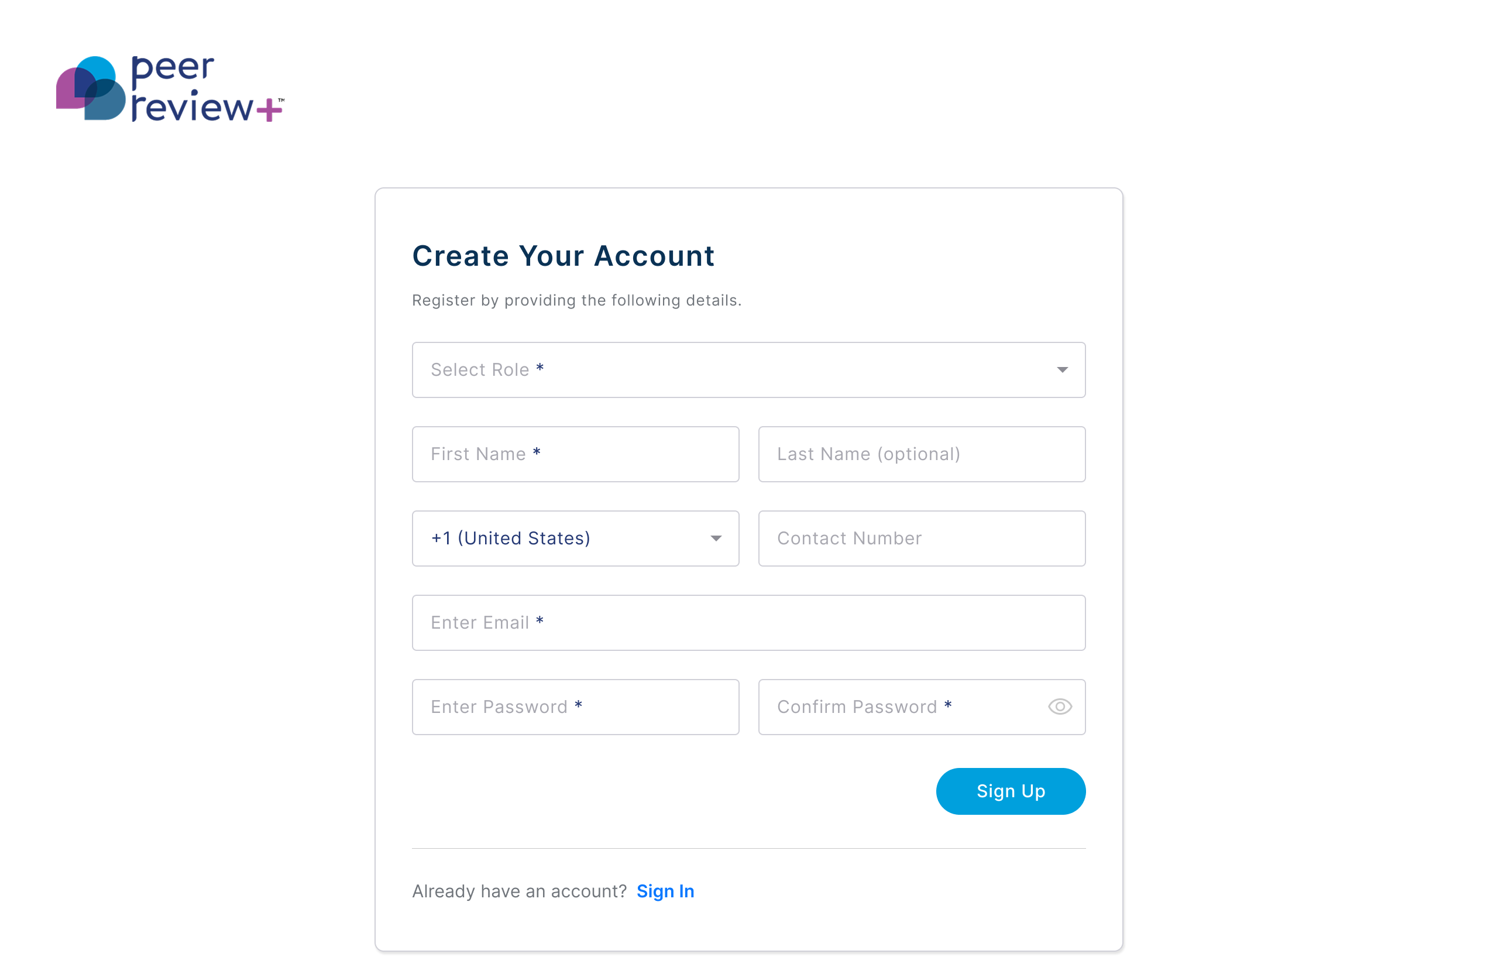Image resolution: width=1498 pixels, height=974 pixels.
Task: Click the Contact Number input
Action: (921, 539)
